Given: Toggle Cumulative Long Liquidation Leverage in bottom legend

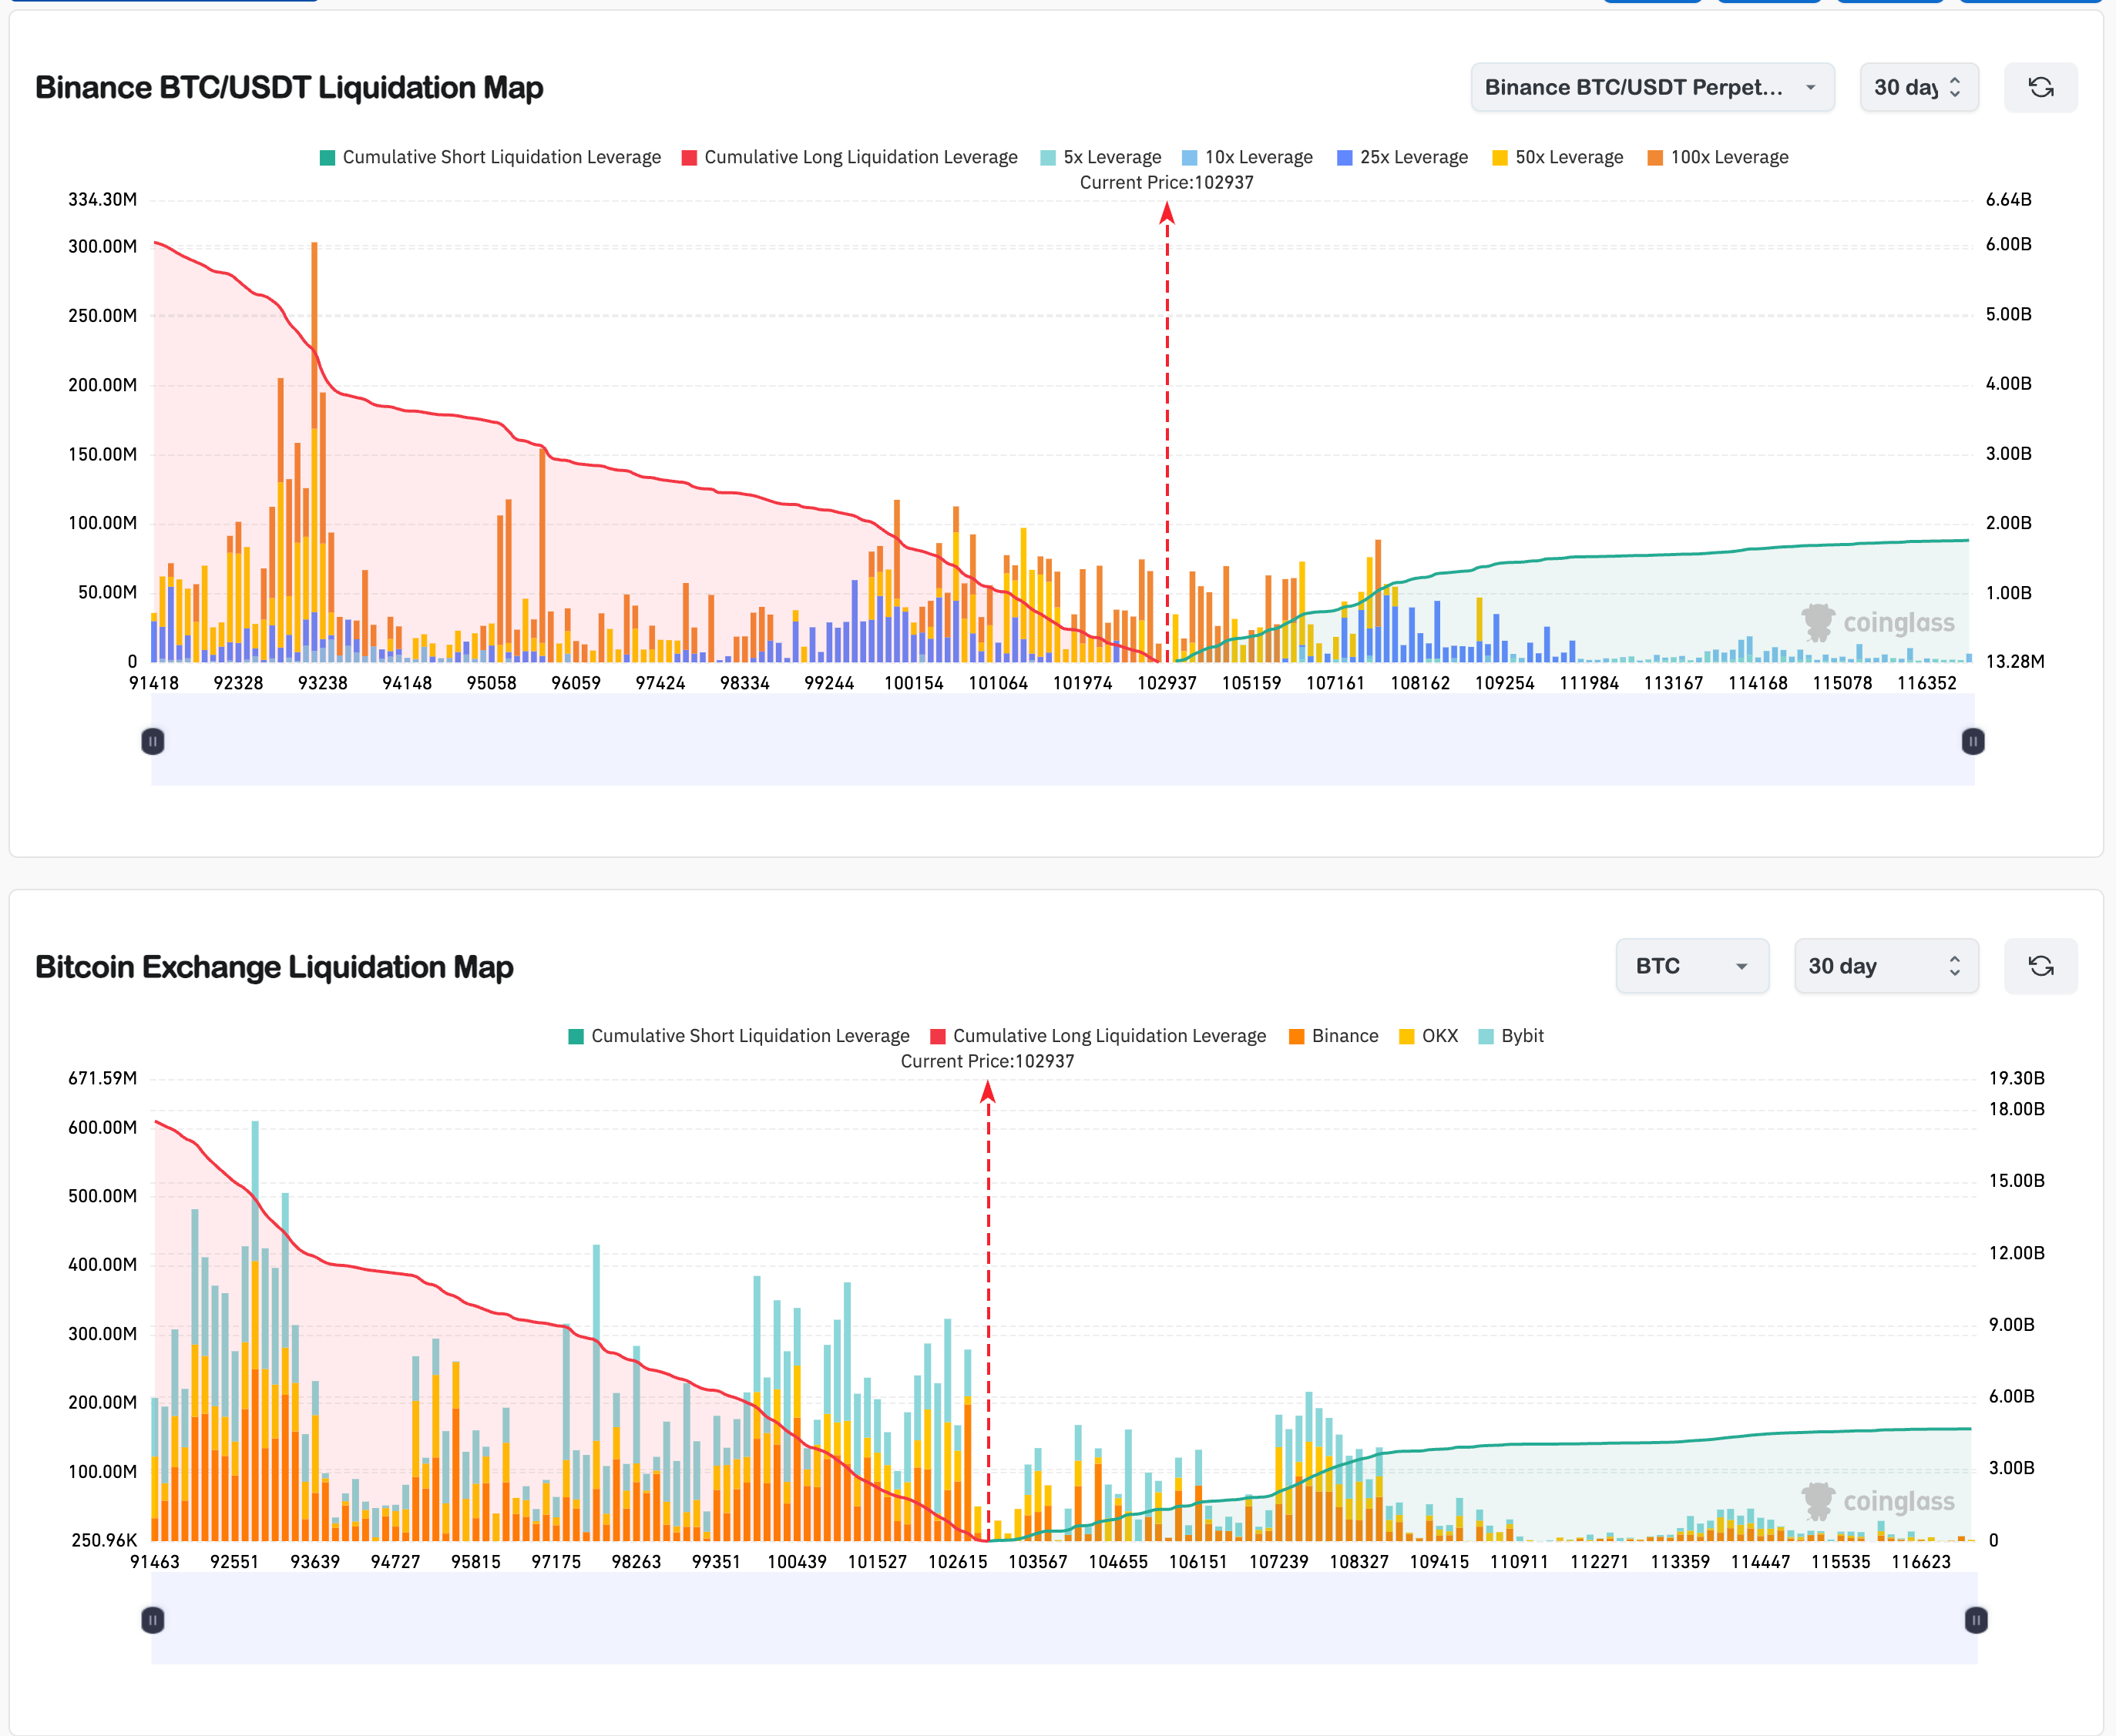Looking at the screenshot, I should click(1097, 1036).
